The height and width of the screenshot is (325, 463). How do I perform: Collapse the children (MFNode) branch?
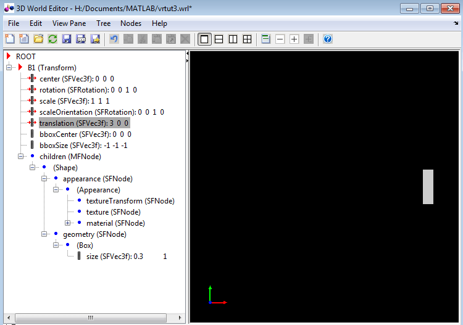20,156
